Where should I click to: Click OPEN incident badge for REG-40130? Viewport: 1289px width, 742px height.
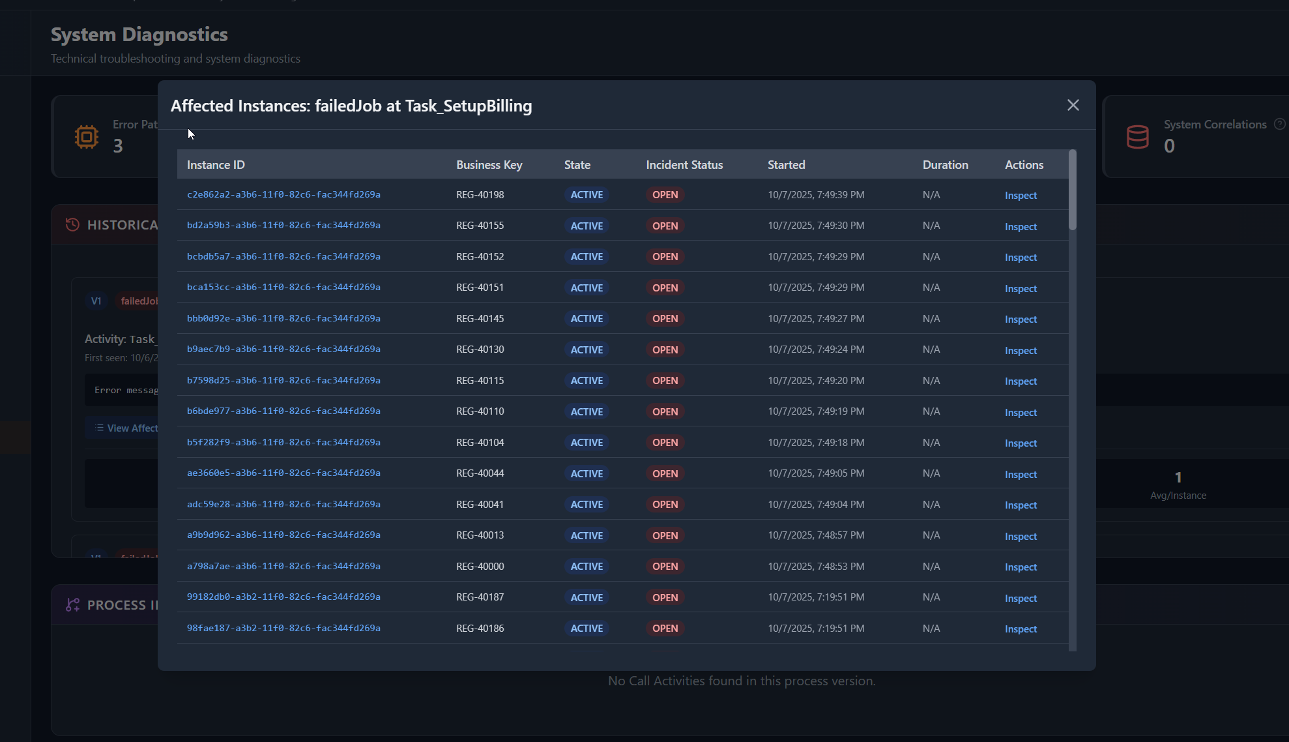[x=665, y=349]
